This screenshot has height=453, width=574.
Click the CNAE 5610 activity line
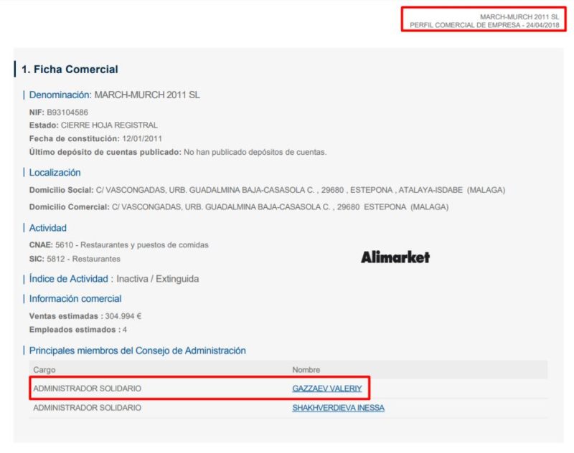[118, 245]
